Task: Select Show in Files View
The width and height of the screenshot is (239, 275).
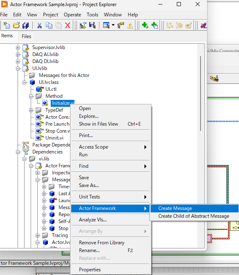Action: click(x=111, y=124)
